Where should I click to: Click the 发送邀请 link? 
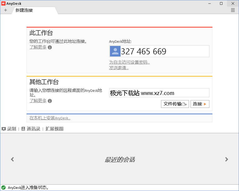click(x=118, y=68)
